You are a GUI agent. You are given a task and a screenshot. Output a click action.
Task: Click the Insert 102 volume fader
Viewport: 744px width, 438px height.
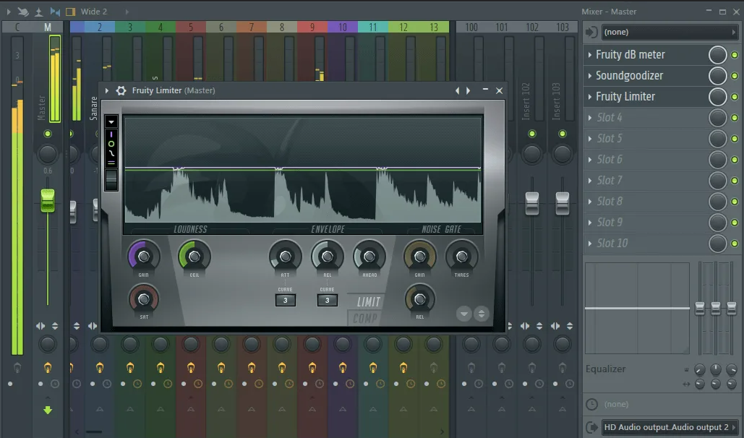(x=532, y=203)
